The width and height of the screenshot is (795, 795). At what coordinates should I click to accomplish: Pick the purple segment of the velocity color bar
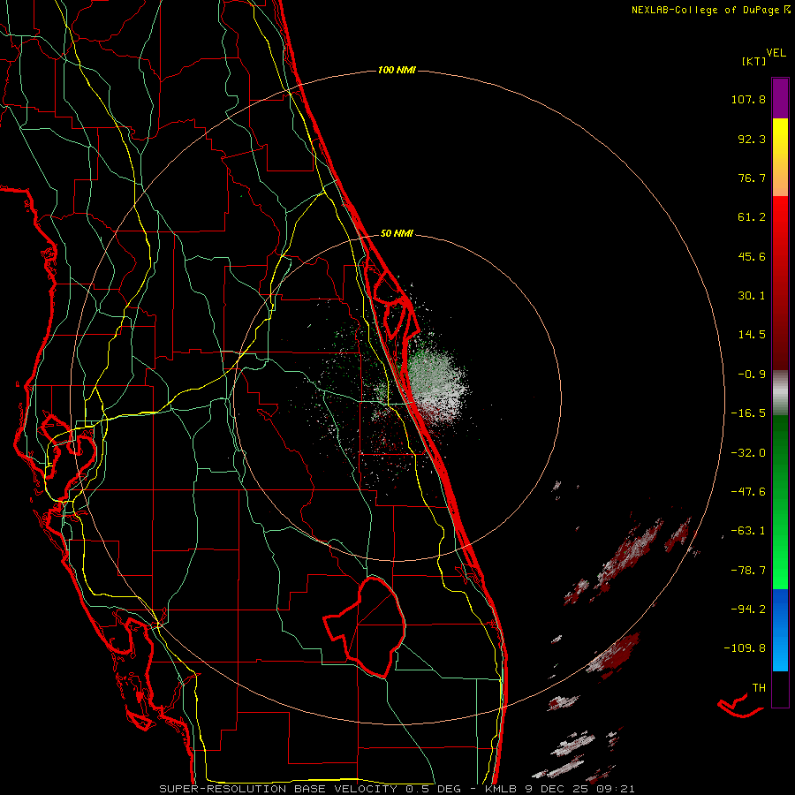pos(780,99)
